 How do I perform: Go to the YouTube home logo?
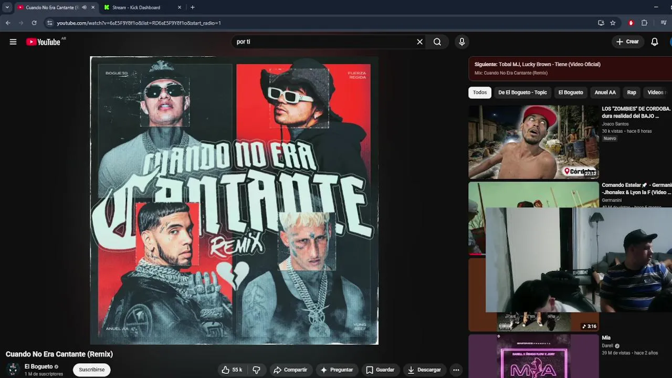click(x=43, y=42)
